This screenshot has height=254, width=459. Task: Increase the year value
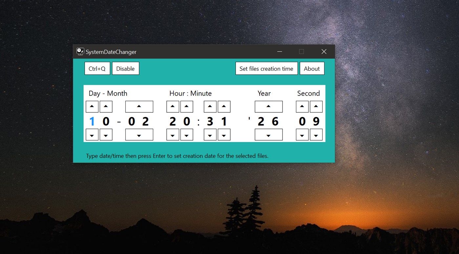click(x=269, y=106)
